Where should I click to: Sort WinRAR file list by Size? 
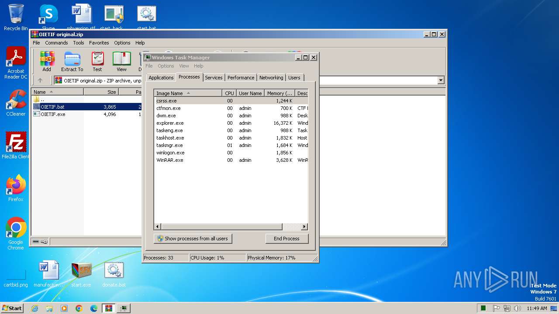pyautogui.click(x=101, y=92)
